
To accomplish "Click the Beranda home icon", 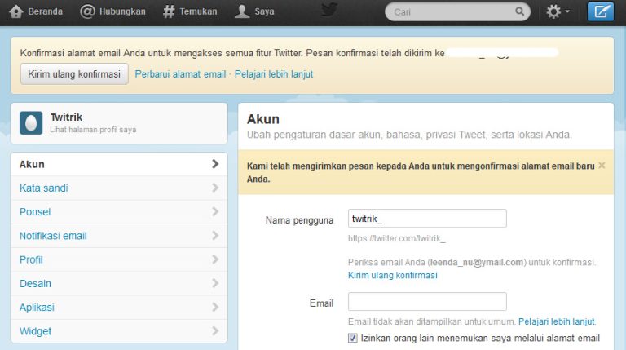I will coord(16,11).
